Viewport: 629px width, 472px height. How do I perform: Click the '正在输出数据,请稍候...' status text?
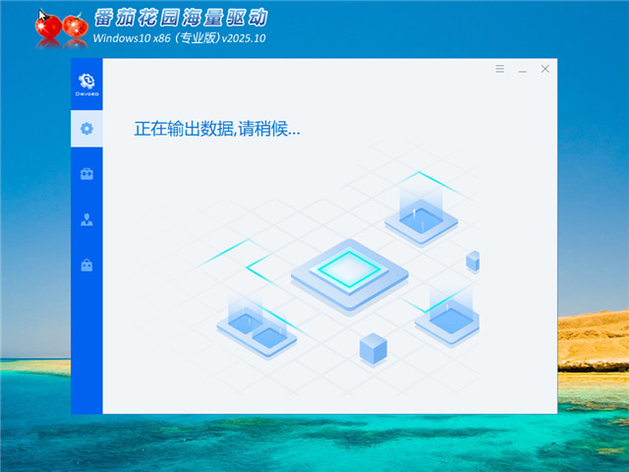tap(217, 129)
